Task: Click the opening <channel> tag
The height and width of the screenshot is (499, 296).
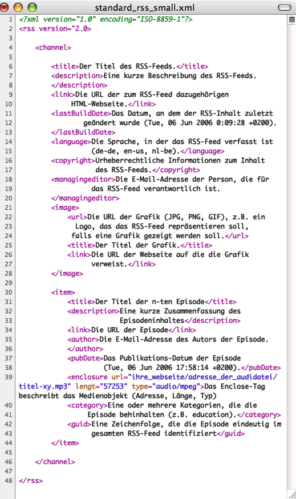Action: 53,48
